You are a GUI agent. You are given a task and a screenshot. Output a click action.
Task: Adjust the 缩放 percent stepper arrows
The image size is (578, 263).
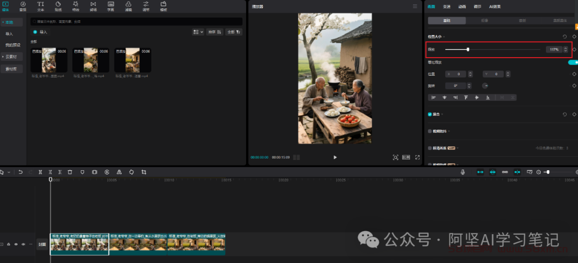(x=566, y=49)
